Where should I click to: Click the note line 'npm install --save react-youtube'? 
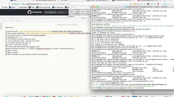coord(16,45)
